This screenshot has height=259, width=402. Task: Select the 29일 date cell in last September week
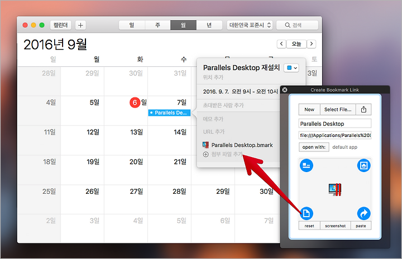[213, 199]
